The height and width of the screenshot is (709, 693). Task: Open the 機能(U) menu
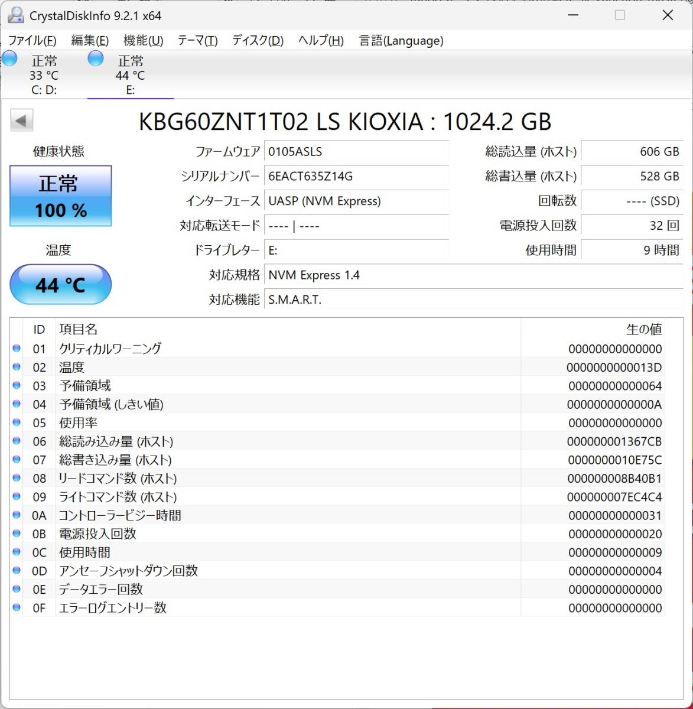click(143, 40)
